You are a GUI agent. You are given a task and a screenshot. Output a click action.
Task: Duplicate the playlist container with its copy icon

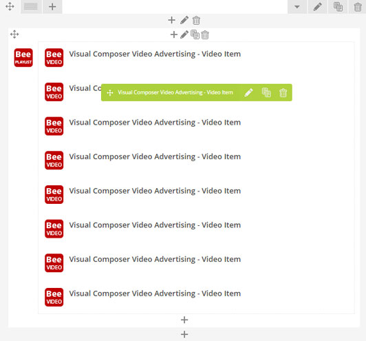coord(195,34)
